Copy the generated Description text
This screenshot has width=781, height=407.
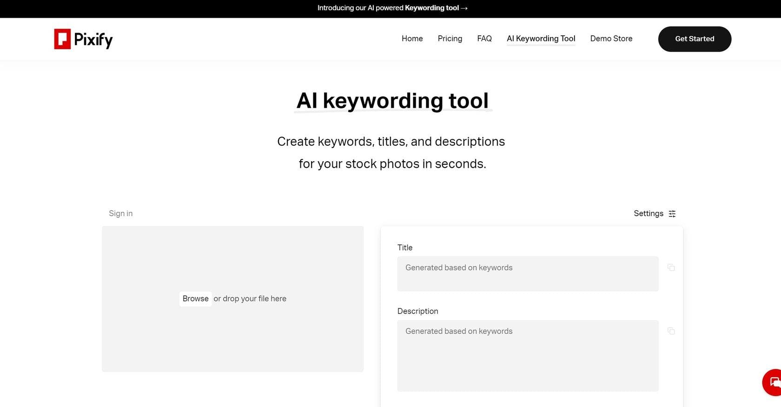(x=671, y=331)
